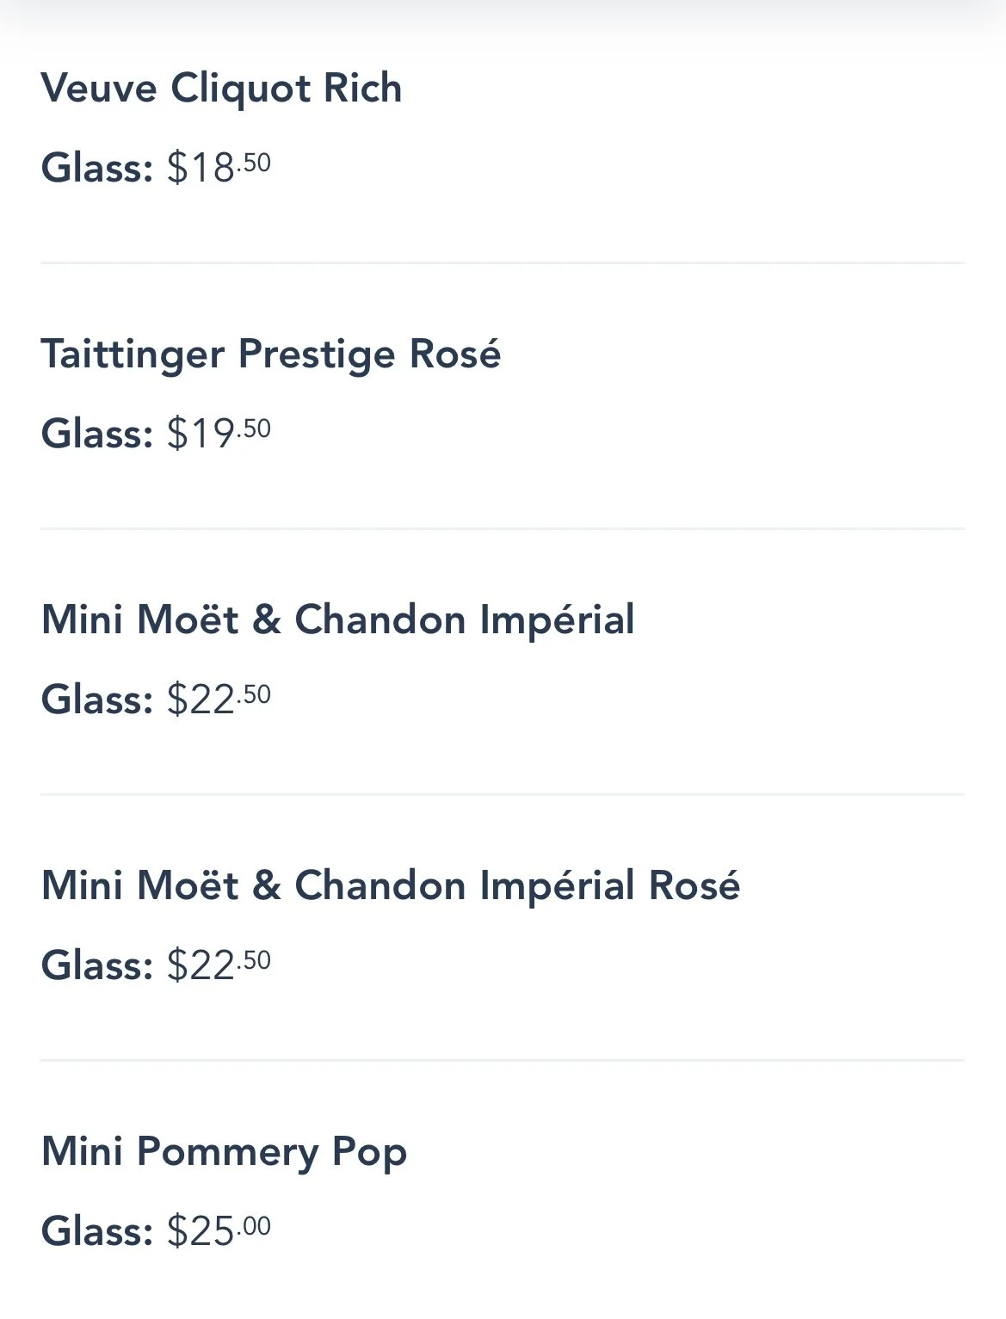The height and width of the screenshot is (1319, 1006).
Task: Tap Mini Moët & Chandon Impérial title
Action: (337, 619)
